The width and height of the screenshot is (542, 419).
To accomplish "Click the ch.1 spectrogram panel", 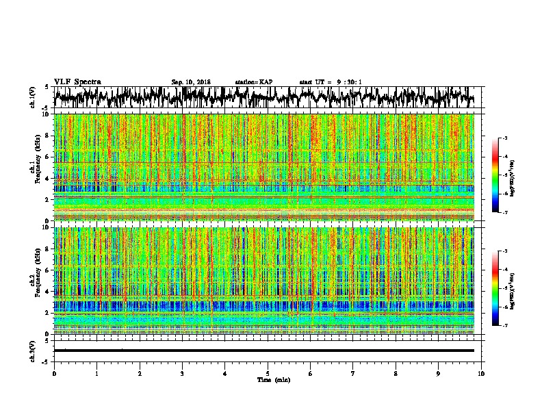I will pos(264,167).
